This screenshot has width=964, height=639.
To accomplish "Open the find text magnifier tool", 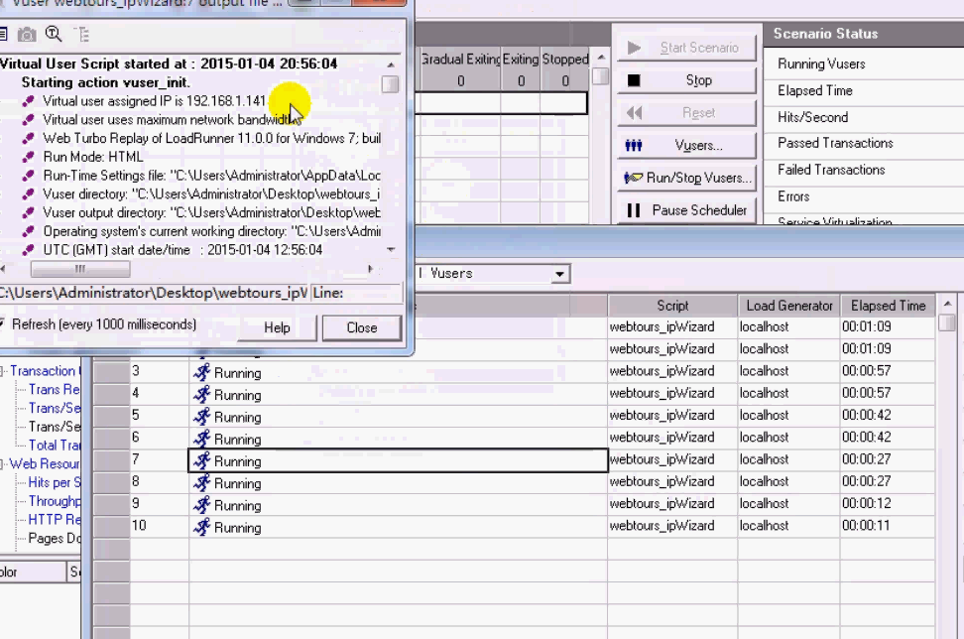I will pyautogui.click(x=55, y=34).
